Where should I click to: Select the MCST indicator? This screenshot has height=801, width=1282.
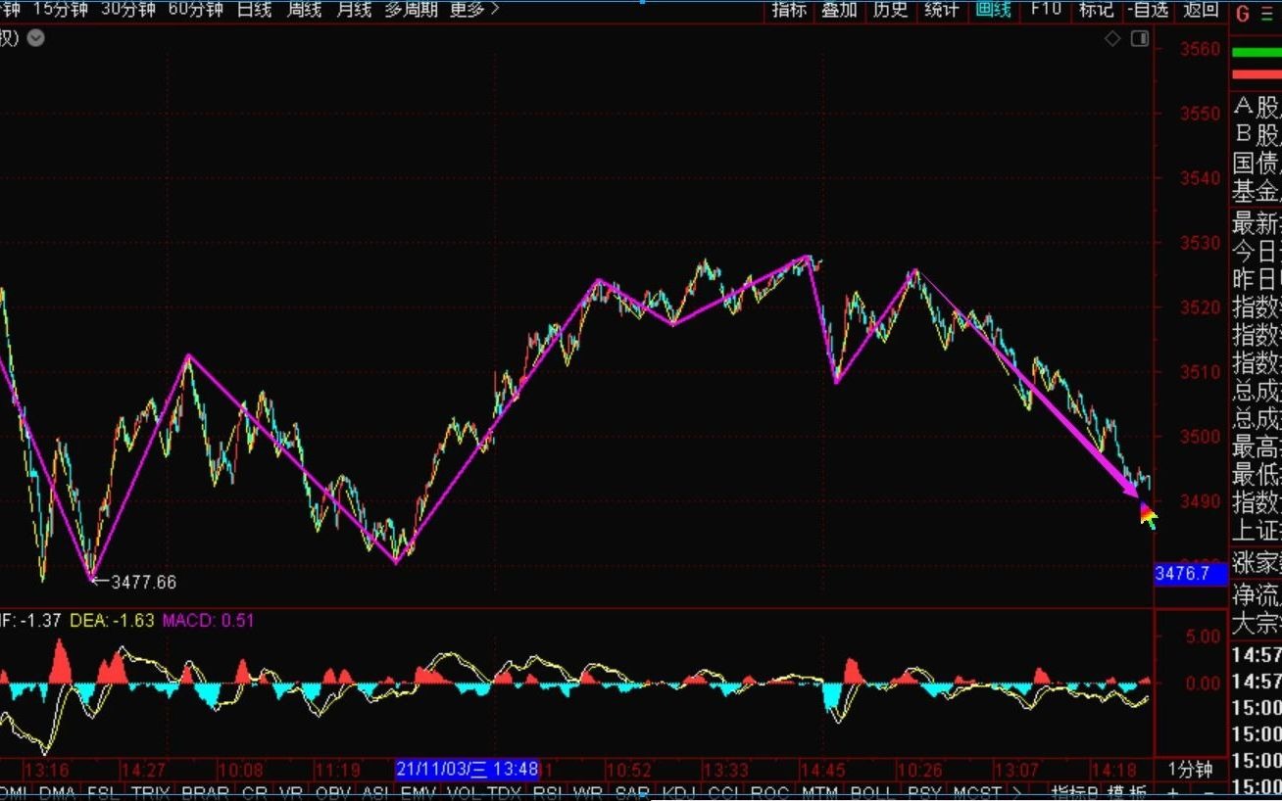click(x=977, y=792)
